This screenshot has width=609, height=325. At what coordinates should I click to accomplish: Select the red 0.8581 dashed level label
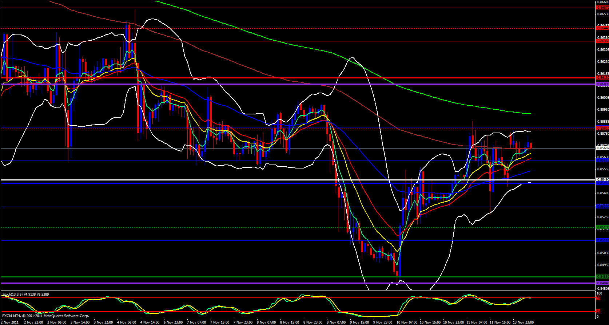pos(602,128)
